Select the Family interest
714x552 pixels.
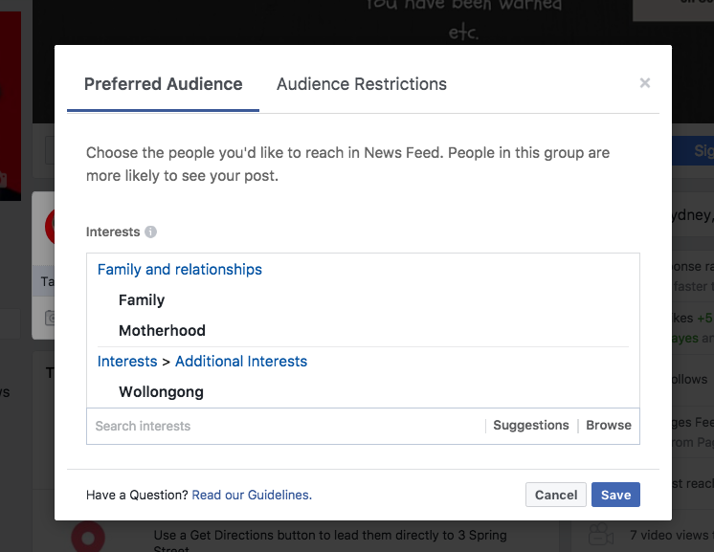click(x=142, y=299)
